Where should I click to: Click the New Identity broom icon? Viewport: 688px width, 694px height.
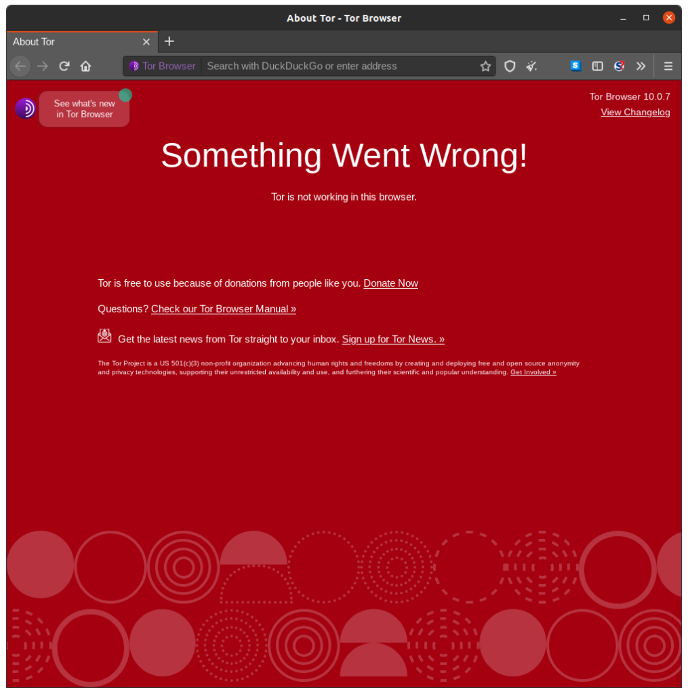532,66
